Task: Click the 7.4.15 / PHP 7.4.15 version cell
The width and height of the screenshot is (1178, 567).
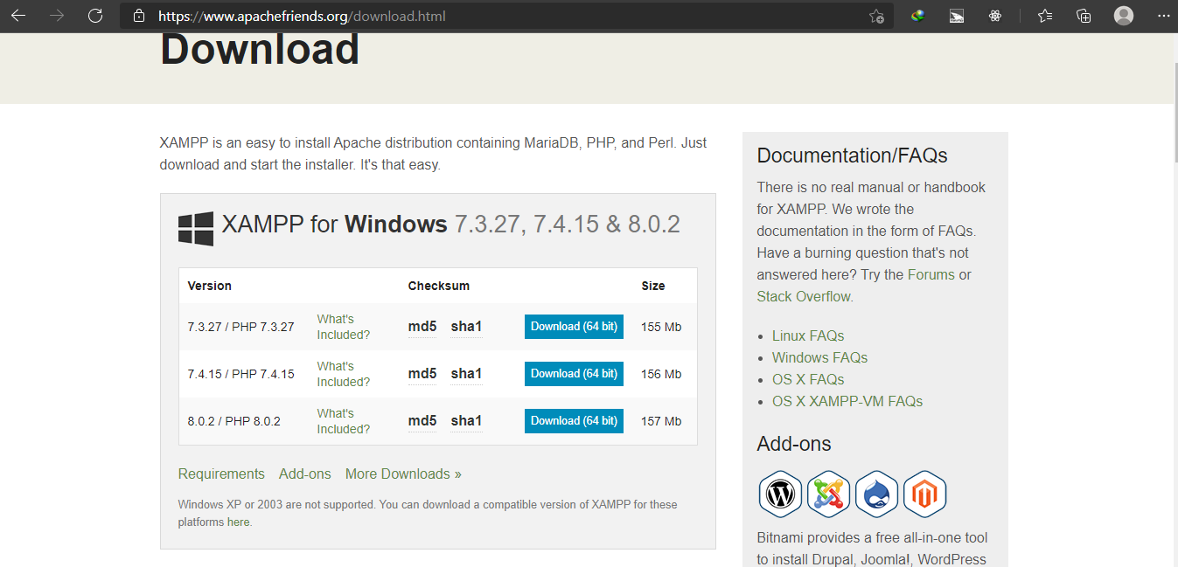Action: 240,375
